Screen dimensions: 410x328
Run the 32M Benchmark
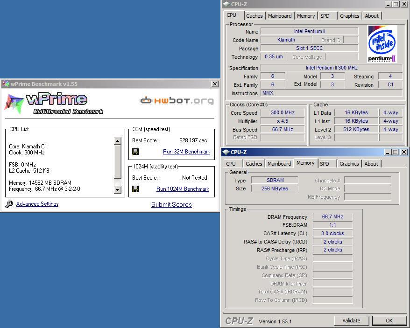pos(186,152)
